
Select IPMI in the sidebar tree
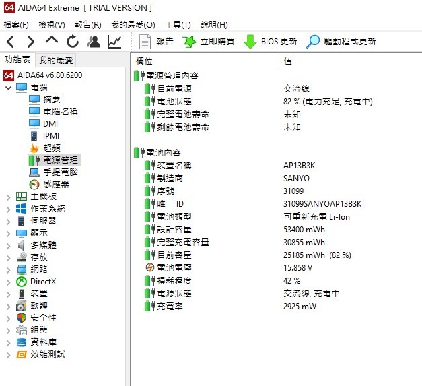(44, 136)
